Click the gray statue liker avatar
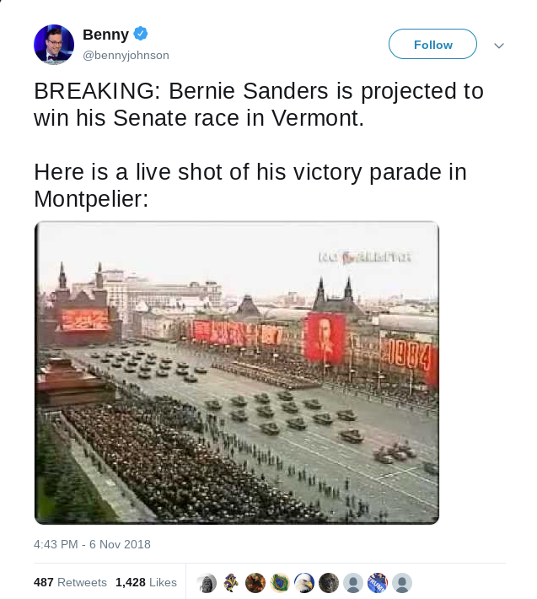 (x=207, y=583)
